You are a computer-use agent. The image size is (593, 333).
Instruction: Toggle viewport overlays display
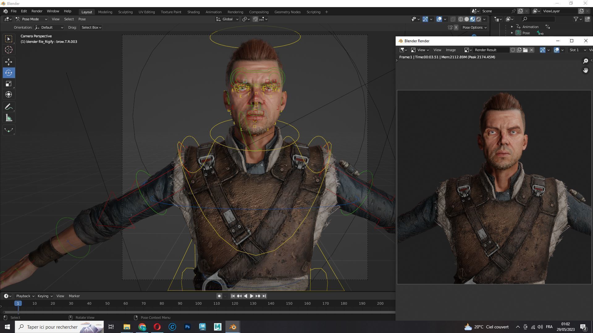coord(439,19)
